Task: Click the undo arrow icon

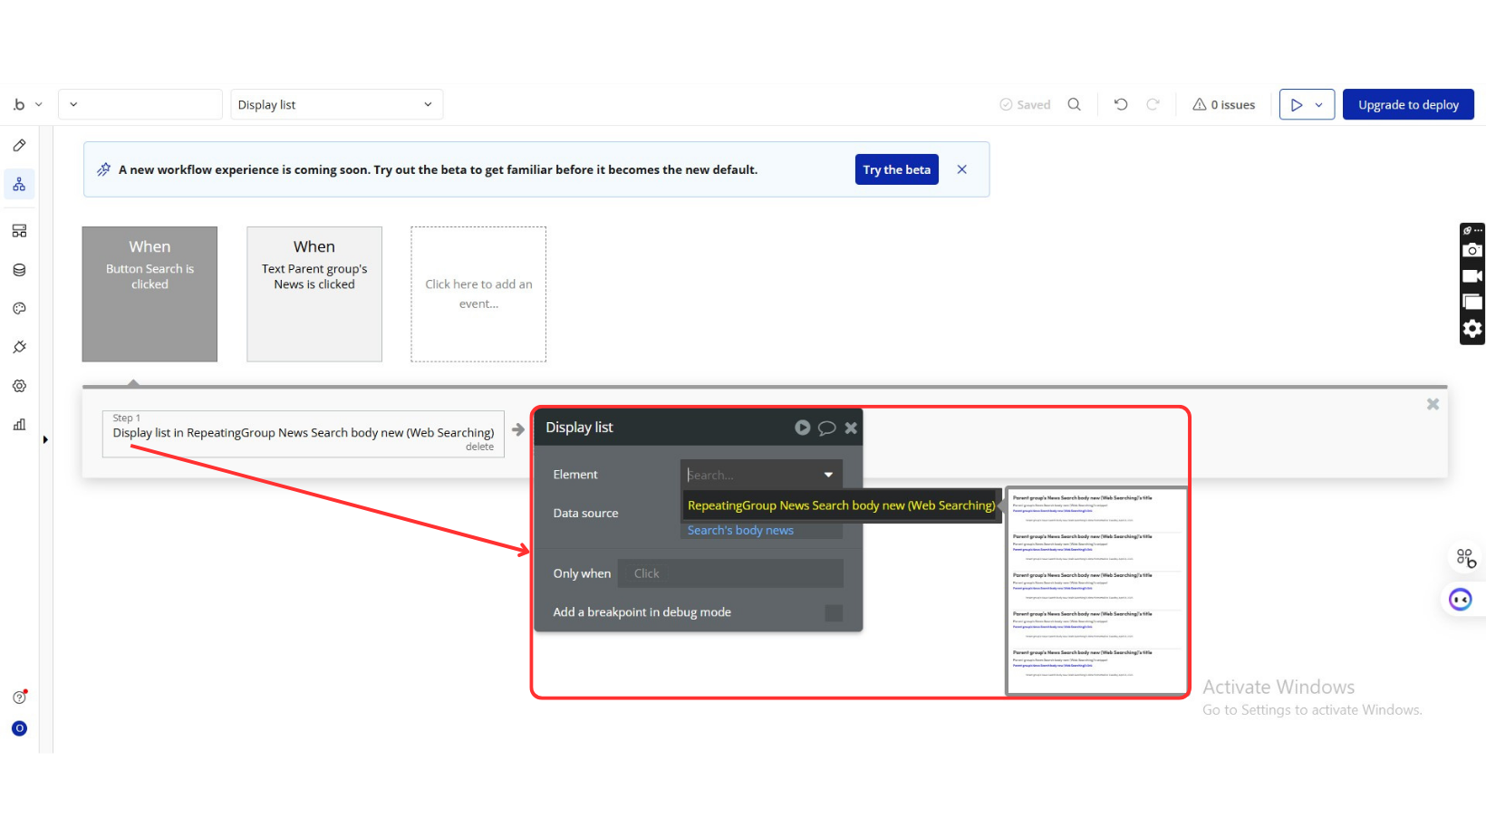Action: [x=1121, y=105]
